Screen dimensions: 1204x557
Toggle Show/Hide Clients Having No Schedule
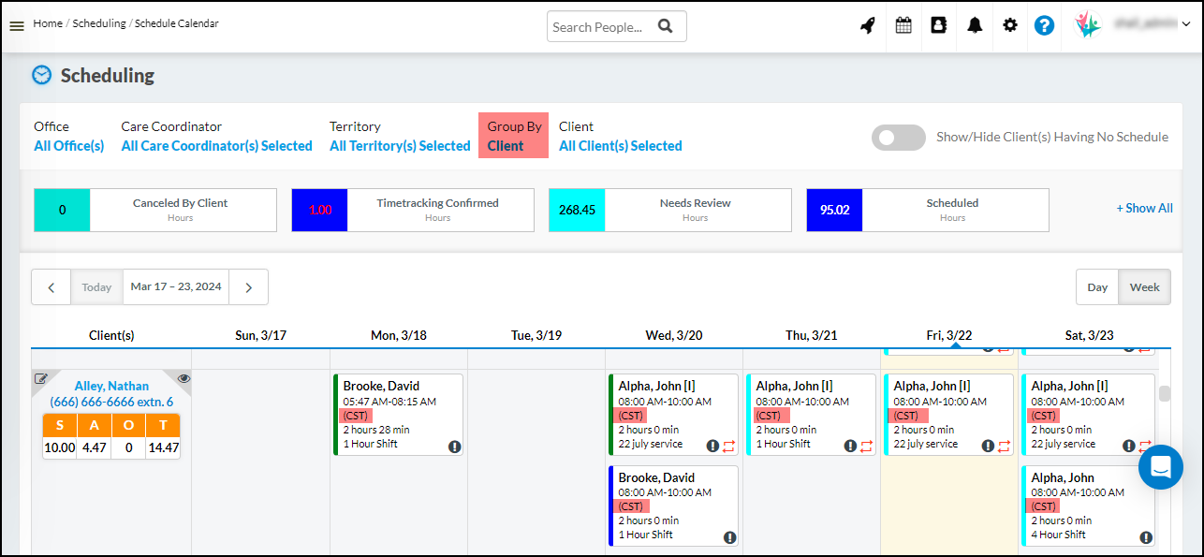[898, 138]
